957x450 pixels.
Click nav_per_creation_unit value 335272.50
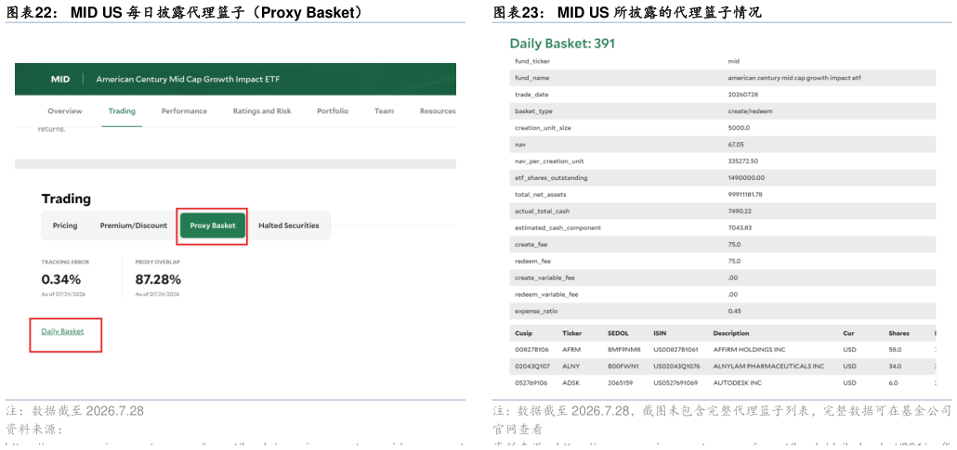[742, 161]
